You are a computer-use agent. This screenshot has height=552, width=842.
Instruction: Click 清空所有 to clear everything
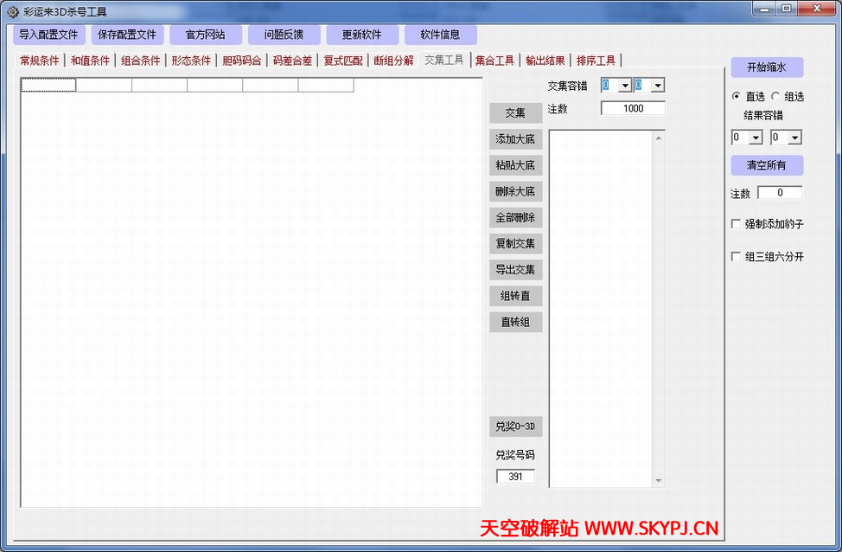click(x=767, y=165)
